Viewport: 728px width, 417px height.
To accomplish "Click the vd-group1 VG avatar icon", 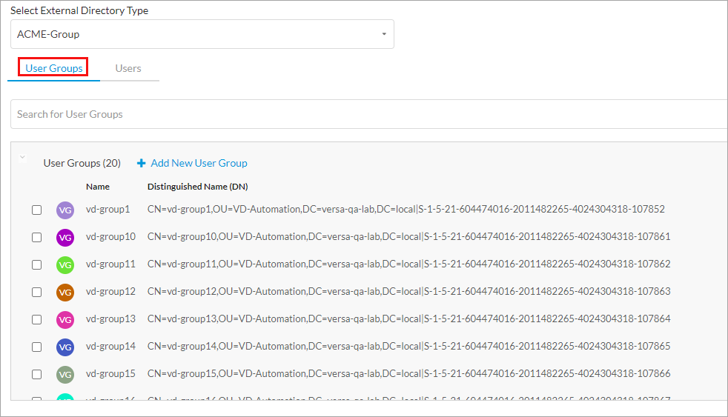I will click(65, 210).
